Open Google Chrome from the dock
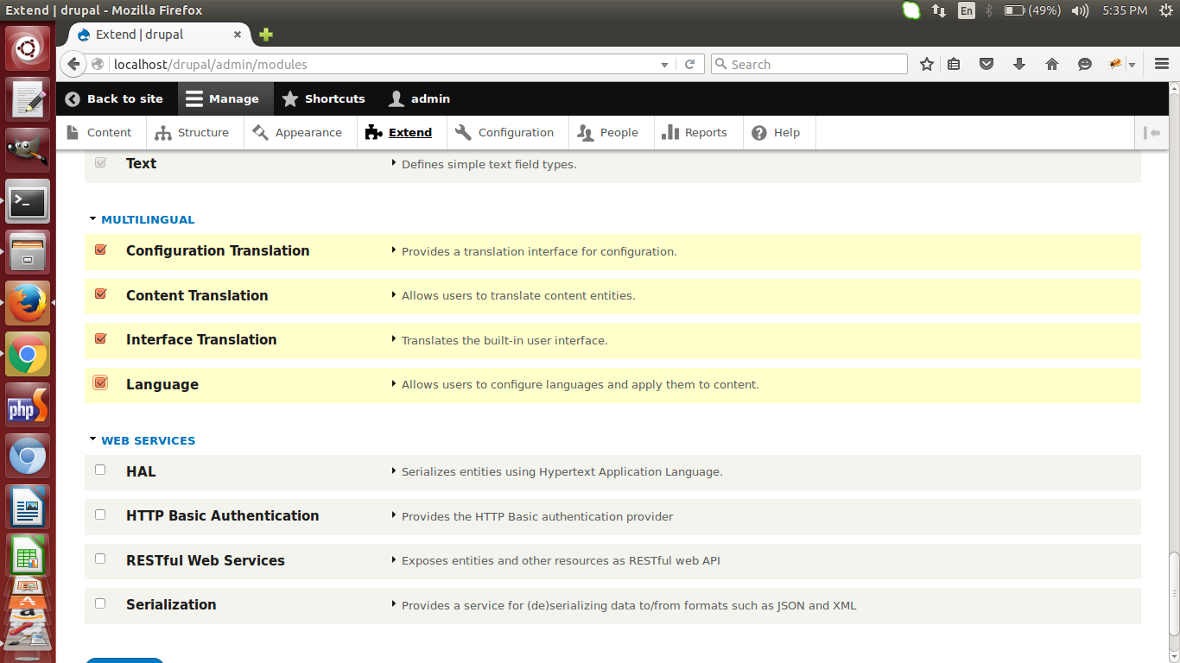 27,353
